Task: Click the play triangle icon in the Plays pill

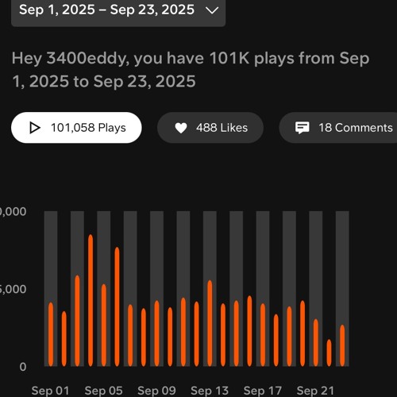Action: pos(35,128)
